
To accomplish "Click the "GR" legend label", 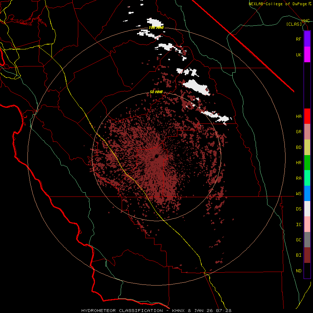I will tap(298, 132).
